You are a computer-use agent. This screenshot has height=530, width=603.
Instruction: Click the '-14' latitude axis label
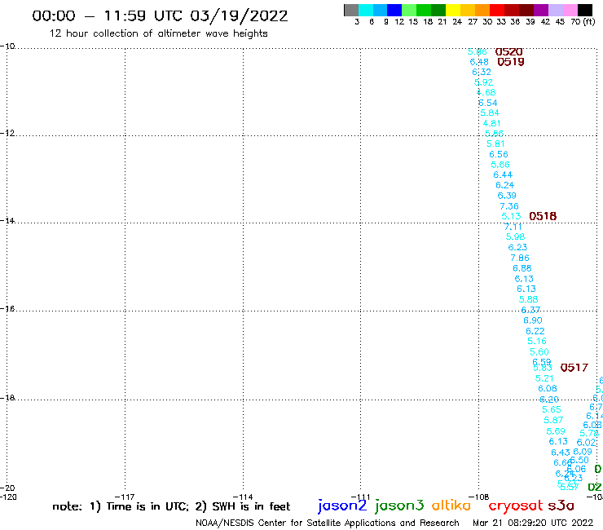pyautogui.click(x=7, y=221)
